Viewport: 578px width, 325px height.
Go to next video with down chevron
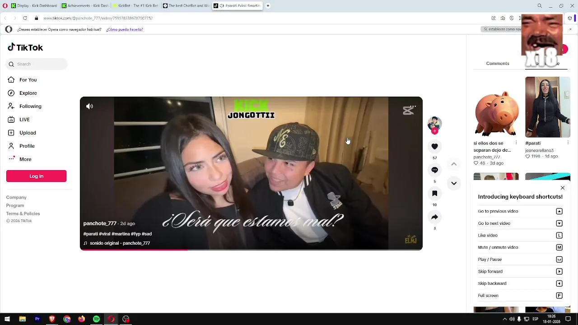click(x=454, y=183)
